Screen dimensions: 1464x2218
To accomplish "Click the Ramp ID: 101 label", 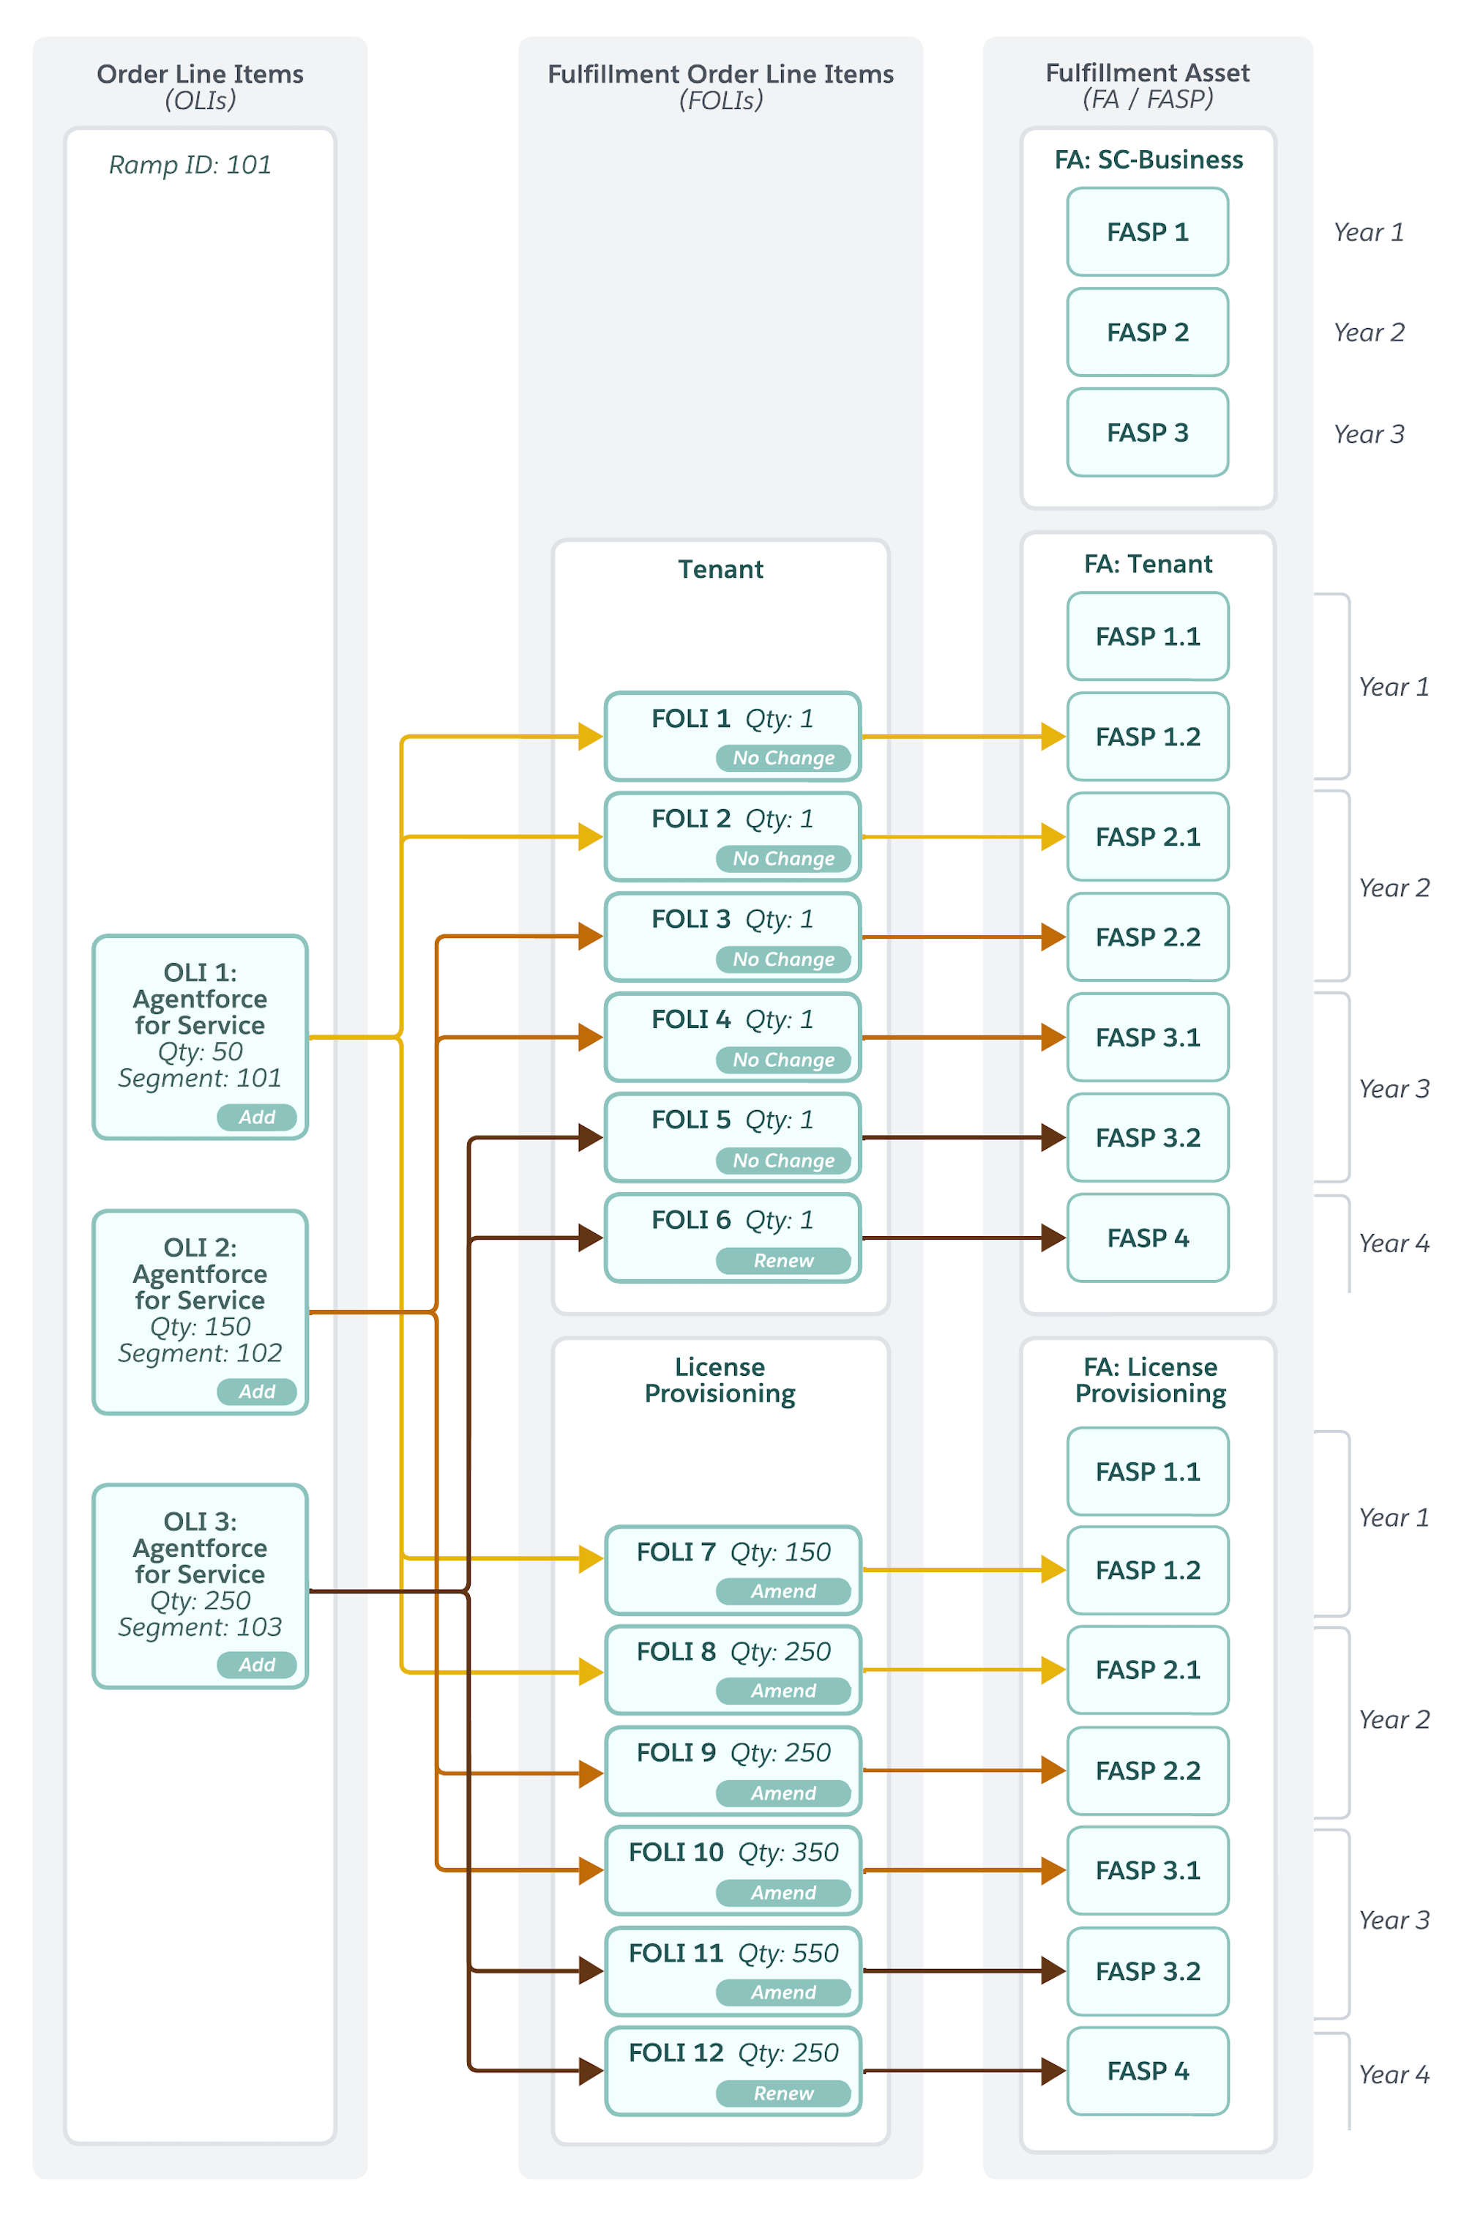I will (x=190, y=164).
